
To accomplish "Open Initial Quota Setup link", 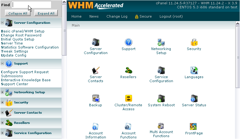I will click(18, 39).
